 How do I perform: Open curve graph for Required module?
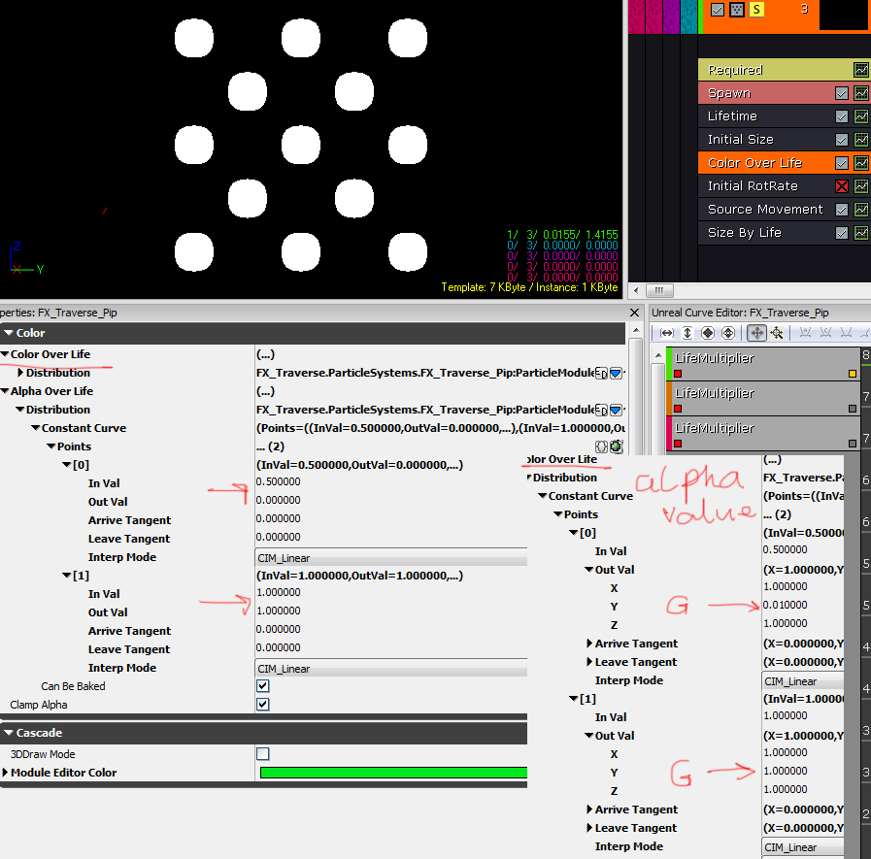(x=861, y=70)
